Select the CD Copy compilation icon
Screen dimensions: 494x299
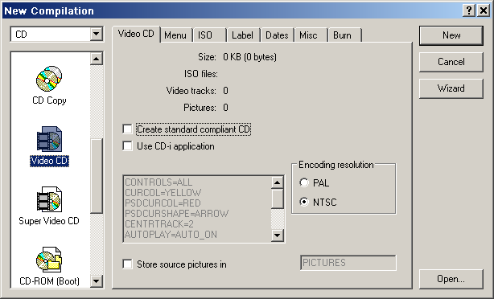pos(49,79)
